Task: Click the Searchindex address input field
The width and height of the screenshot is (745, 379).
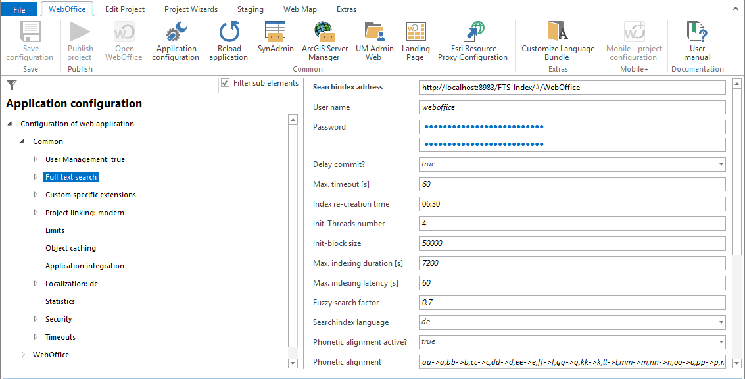Action: click(x=571, y=88)
